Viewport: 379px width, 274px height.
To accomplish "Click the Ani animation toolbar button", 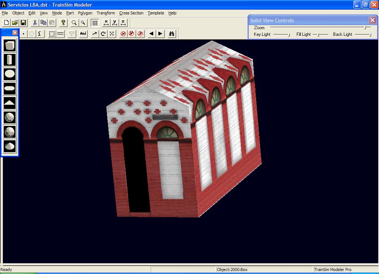I will pos(83,34).
